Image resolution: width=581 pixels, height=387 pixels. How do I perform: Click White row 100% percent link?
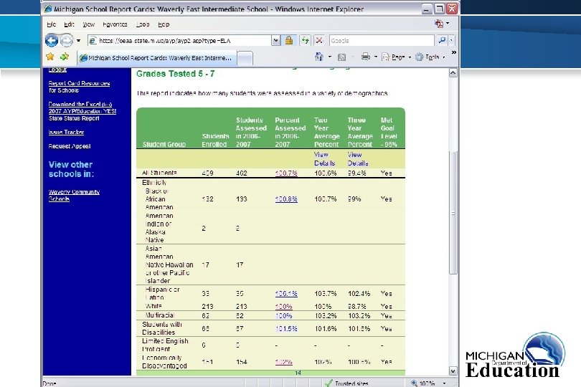point(283,306)
